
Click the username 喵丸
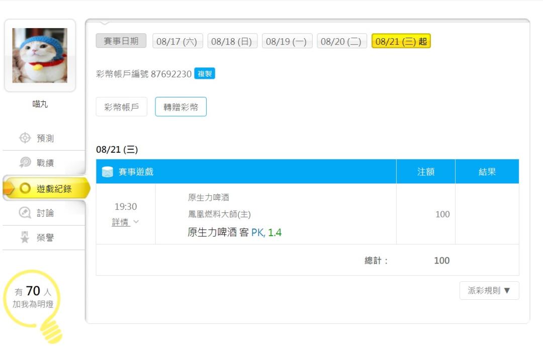click(40, 104)
